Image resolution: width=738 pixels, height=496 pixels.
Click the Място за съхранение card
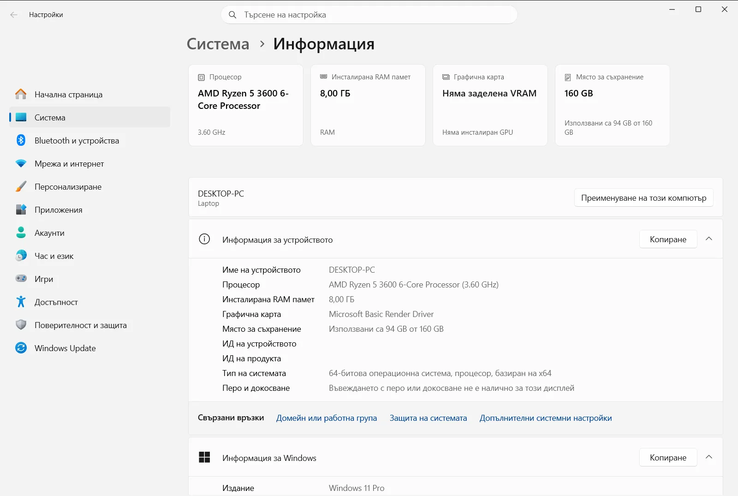[613, 105]
